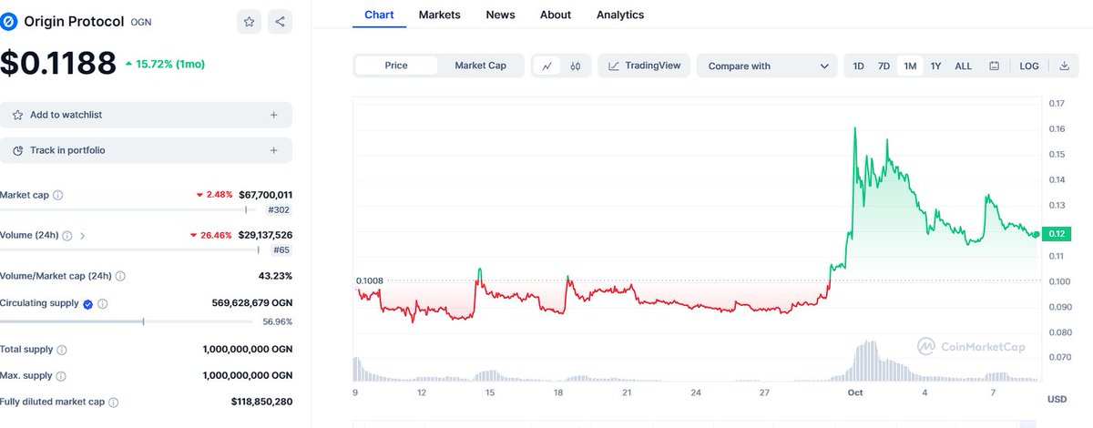Click Market cap info icon
This screenshot has width=1093, height=428.
[58, 195]
